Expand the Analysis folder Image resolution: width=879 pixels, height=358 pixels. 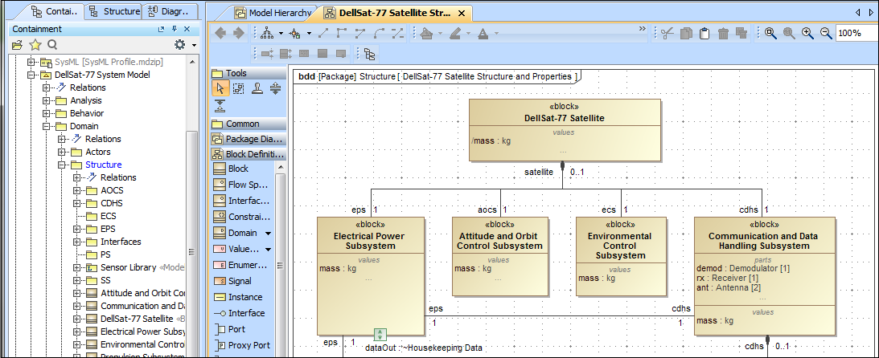tap(47, 100)
